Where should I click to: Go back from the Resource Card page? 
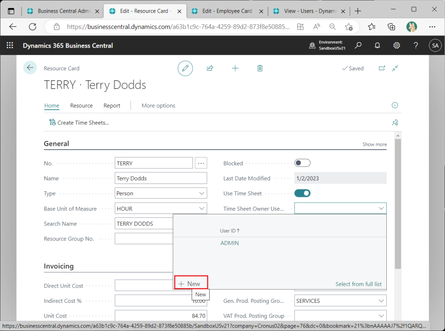coord(30,68)
